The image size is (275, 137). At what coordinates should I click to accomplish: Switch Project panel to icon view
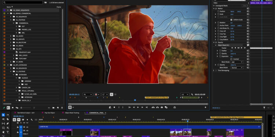[12, 108]
